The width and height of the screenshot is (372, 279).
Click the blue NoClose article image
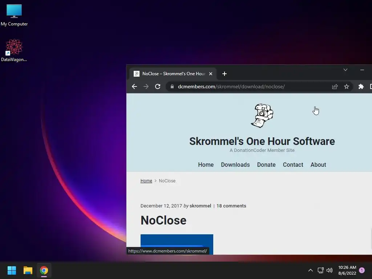[177, 244]
